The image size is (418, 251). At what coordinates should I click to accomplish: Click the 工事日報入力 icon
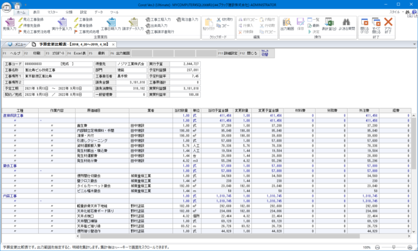coord(110,24)
